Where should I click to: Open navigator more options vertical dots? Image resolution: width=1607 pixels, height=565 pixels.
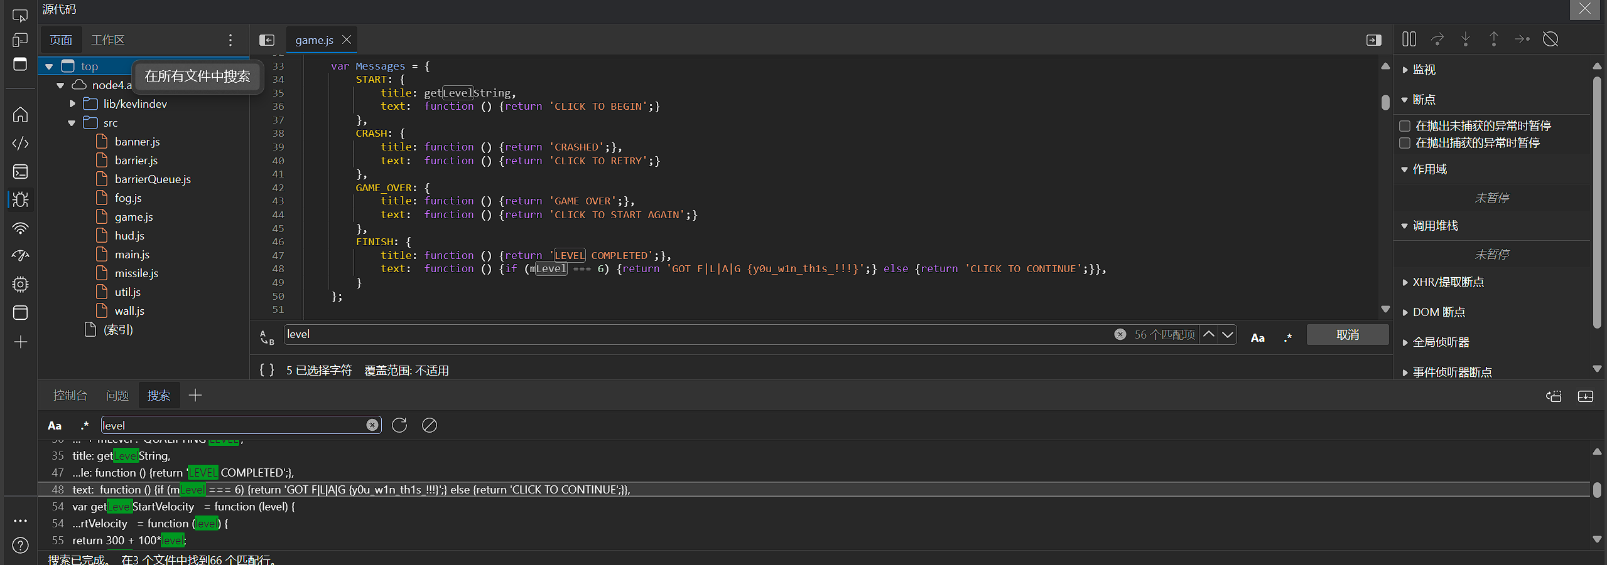tap(230, 40)
